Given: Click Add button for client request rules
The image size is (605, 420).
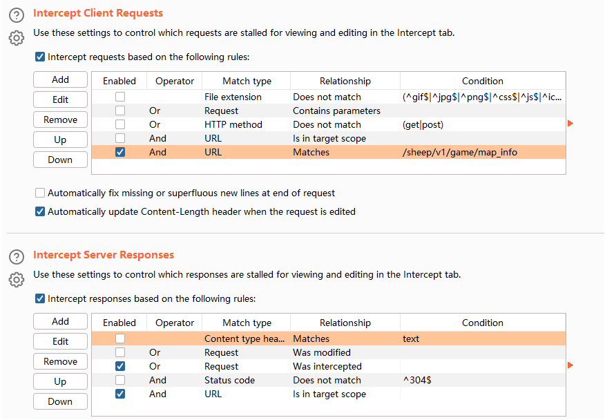Looking at the screenshot, I should 61,79.
